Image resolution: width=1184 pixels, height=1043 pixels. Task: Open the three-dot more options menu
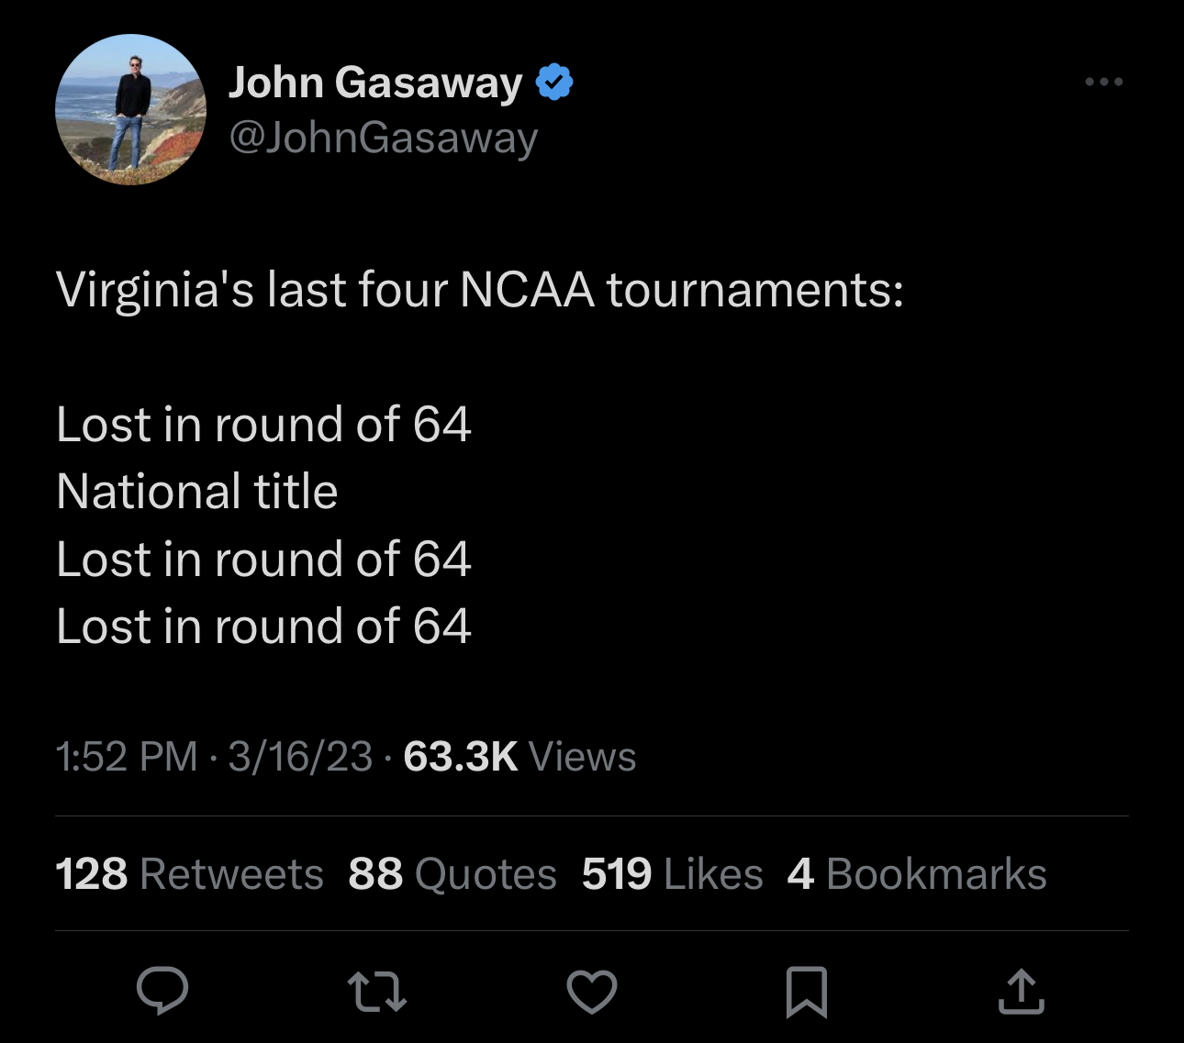coord(1103,83)
